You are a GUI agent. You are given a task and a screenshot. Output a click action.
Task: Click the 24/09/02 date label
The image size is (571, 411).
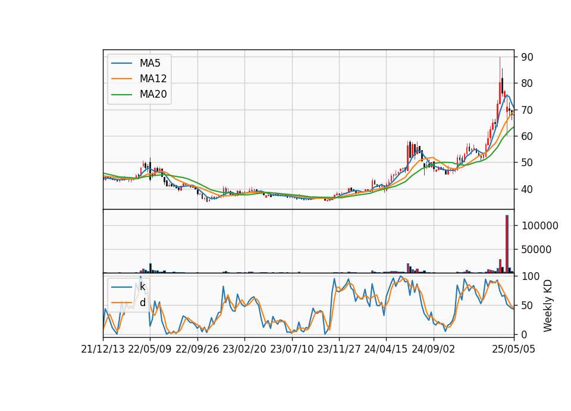[x=434, y=349]
